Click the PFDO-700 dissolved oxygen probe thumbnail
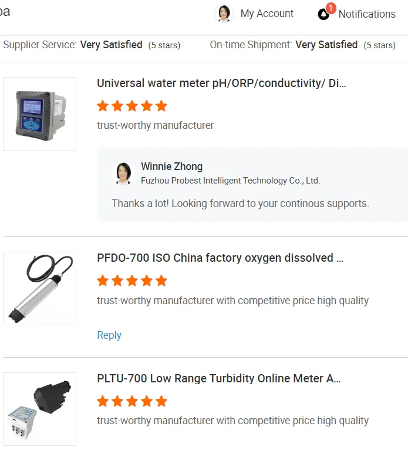The width and height of the screenshot is (408, 450). pyautogui.click(x=39, y=288)
